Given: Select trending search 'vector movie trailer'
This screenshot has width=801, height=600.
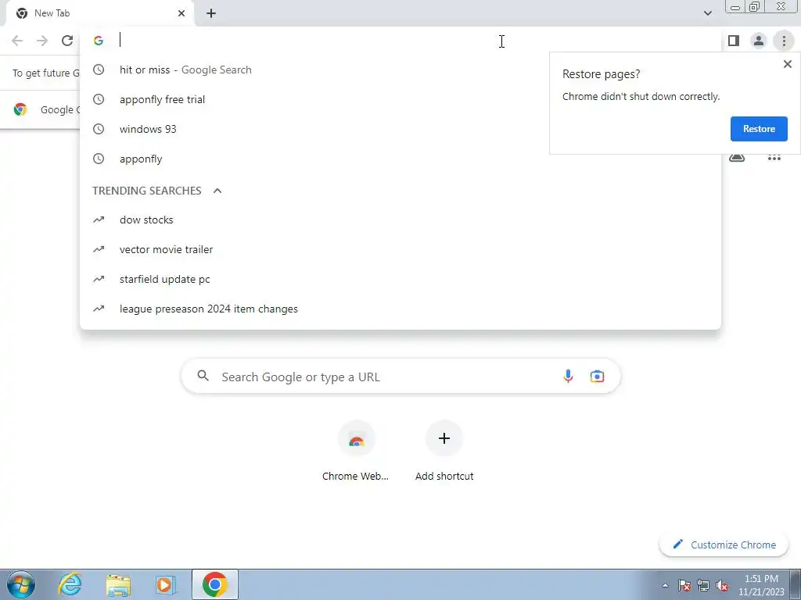Looking at the screenshot, I should click(x=400, y=249).
